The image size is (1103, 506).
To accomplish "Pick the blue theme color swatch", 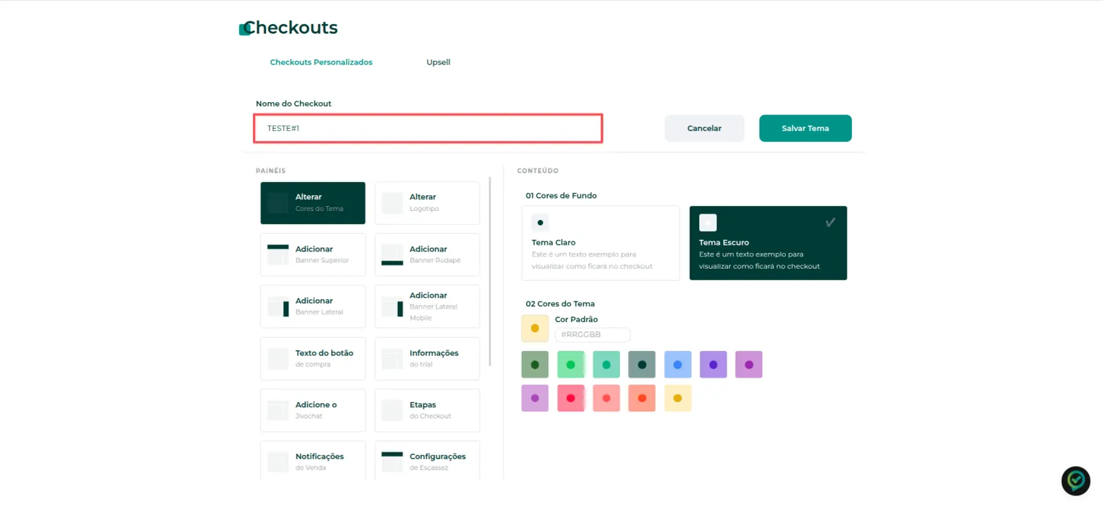I will click(x=678, y=365).
